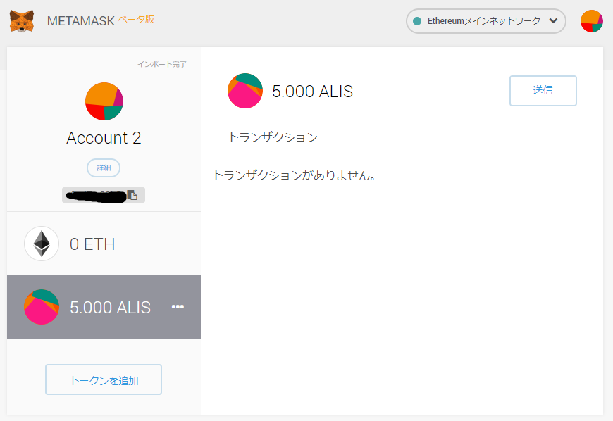613x421 pixels.
Task: Click ALIS token icon in sidebar
Action: [x=42, y=307]
